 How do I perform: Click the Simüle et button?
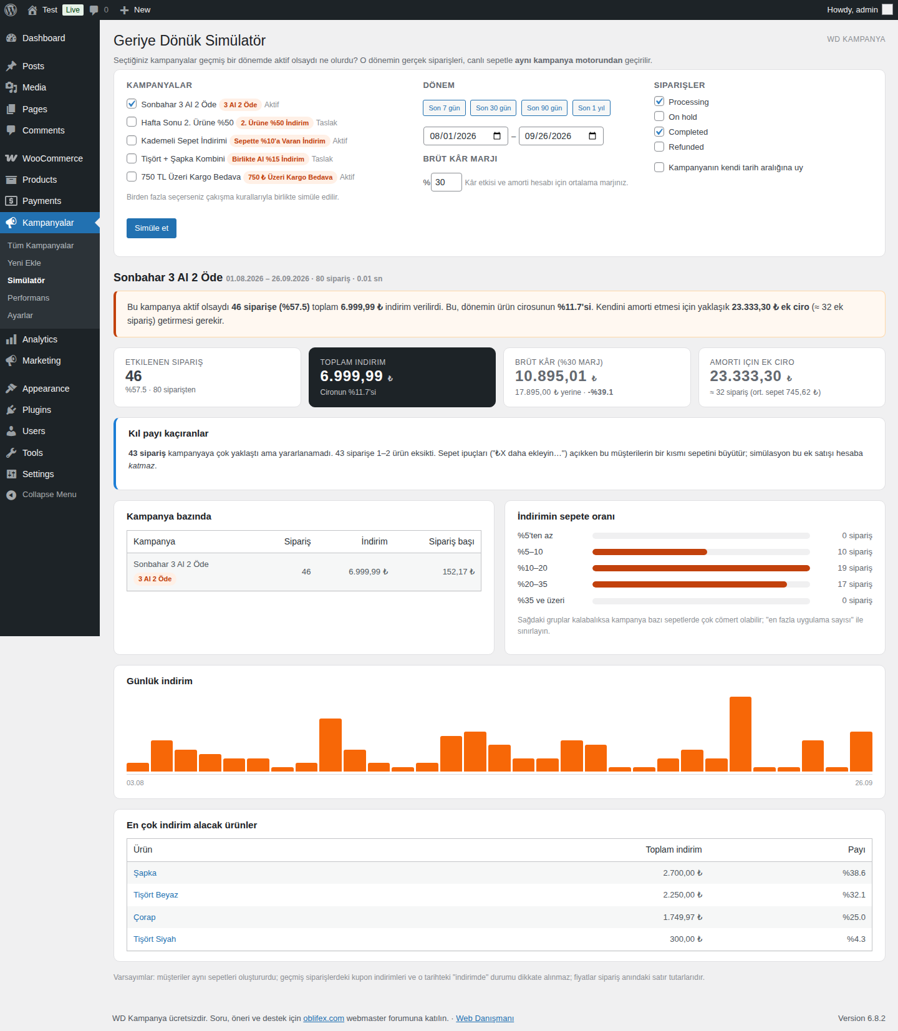(152, 228)
